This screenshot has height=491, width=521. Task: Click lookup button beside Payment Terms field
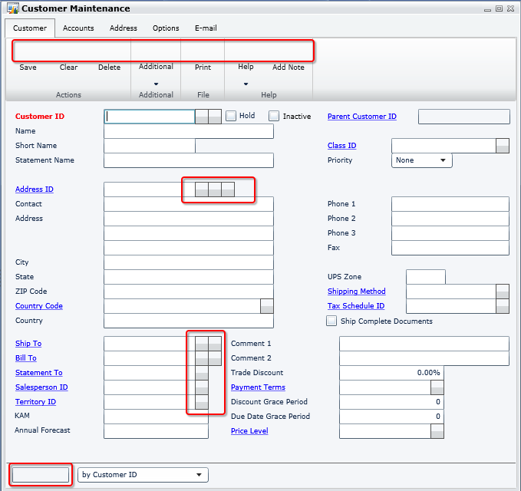437,387
